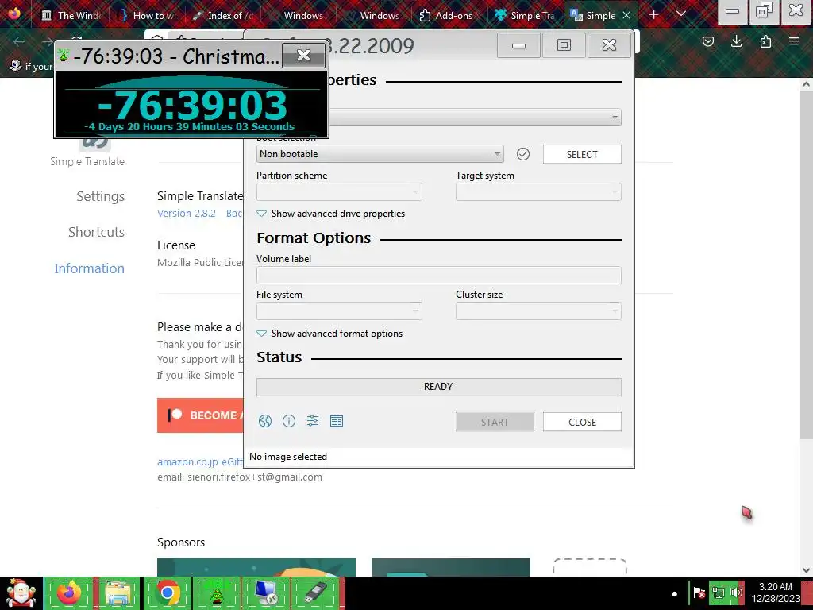Click the network tray icon

tap(718, 593)
